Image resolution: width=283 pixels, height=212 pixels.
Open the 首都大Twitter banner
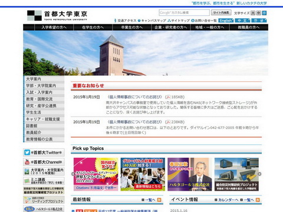(x=44, y=153)
